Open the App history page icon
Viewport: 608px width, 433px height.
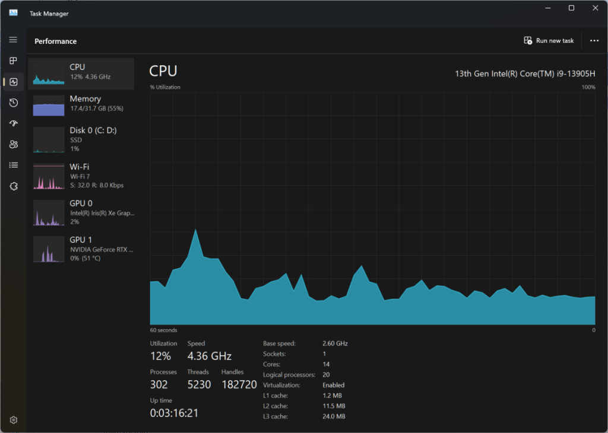pyautogui.click(x=13, y=103)
